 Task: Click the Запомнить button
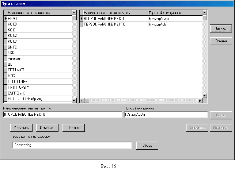pos(197,128)
